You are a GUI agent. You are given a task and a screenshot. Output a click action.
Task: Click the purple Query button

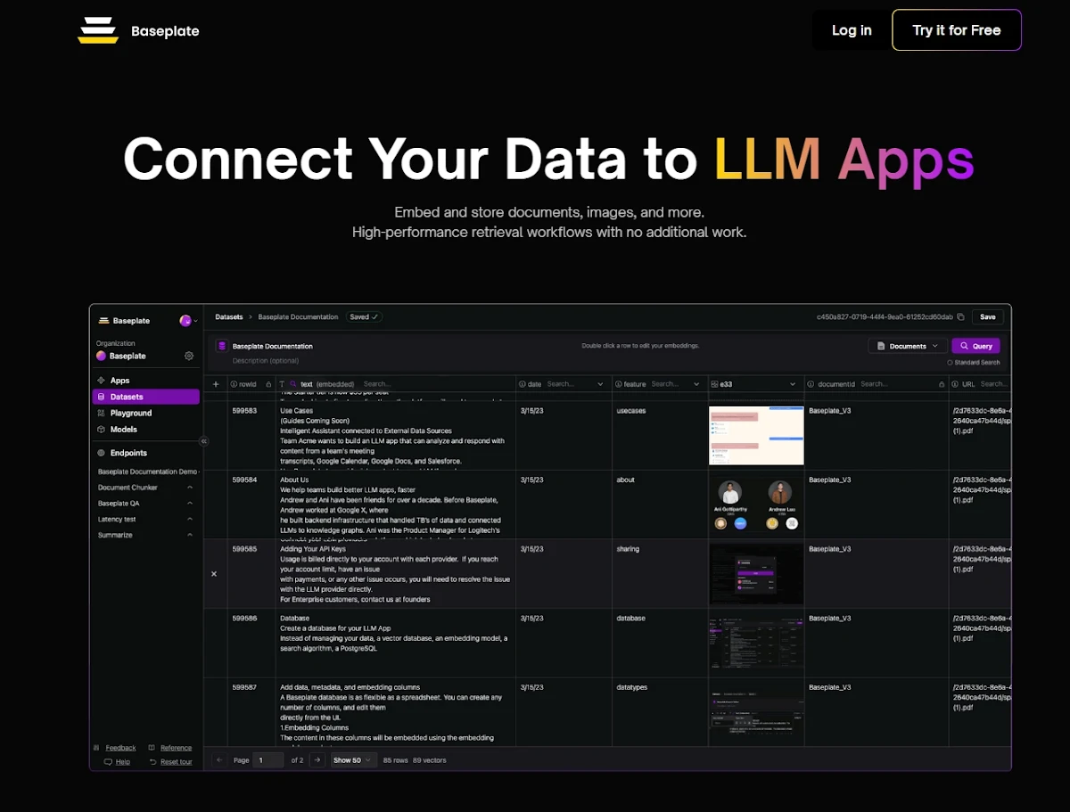(975, 346)
